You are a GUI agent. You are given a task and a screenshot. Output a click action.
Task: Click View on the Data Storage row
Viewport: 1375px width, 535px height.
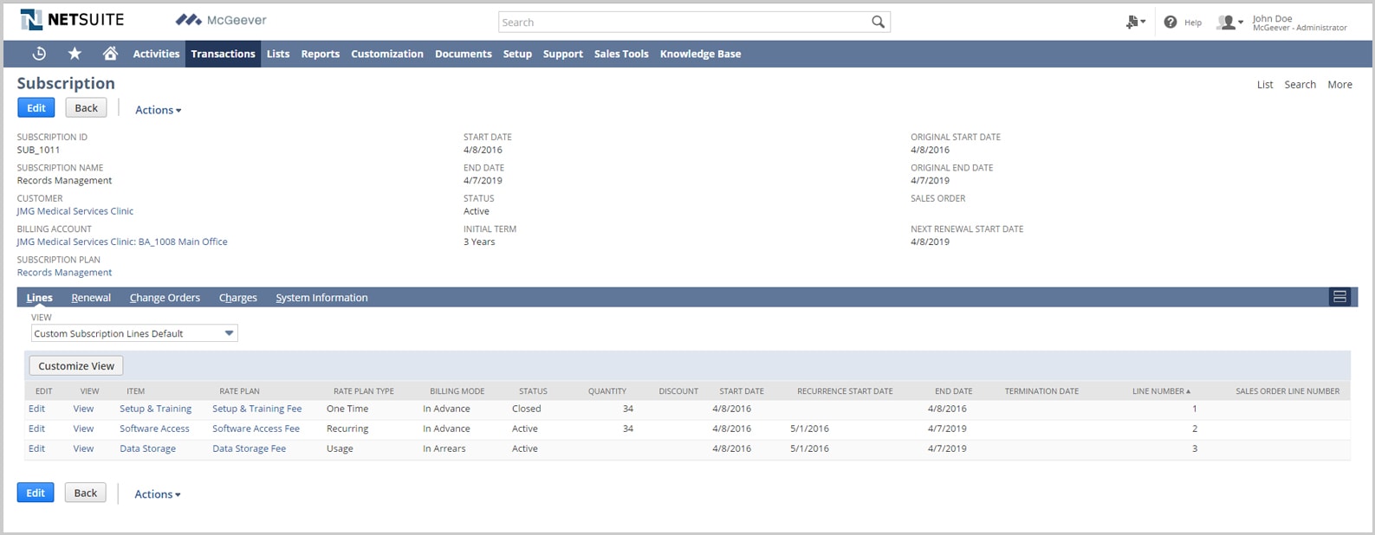tap(83, 448)
